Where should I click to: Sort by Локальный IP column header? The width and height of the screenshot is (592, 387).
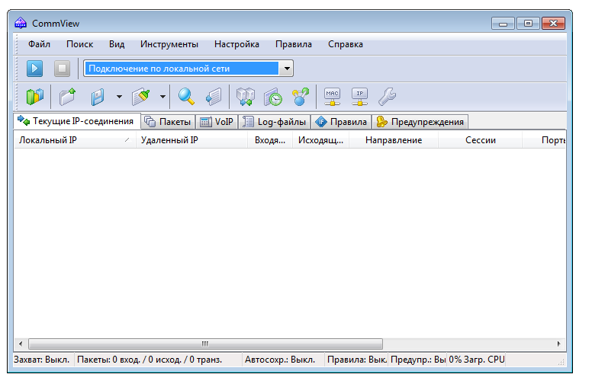pos(75,140)
